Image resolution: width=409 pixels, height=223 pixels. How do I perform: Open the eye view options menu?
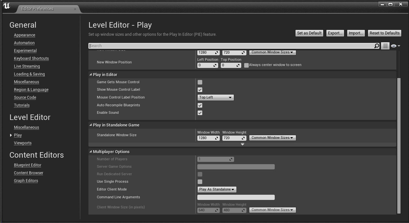point(395,46)
